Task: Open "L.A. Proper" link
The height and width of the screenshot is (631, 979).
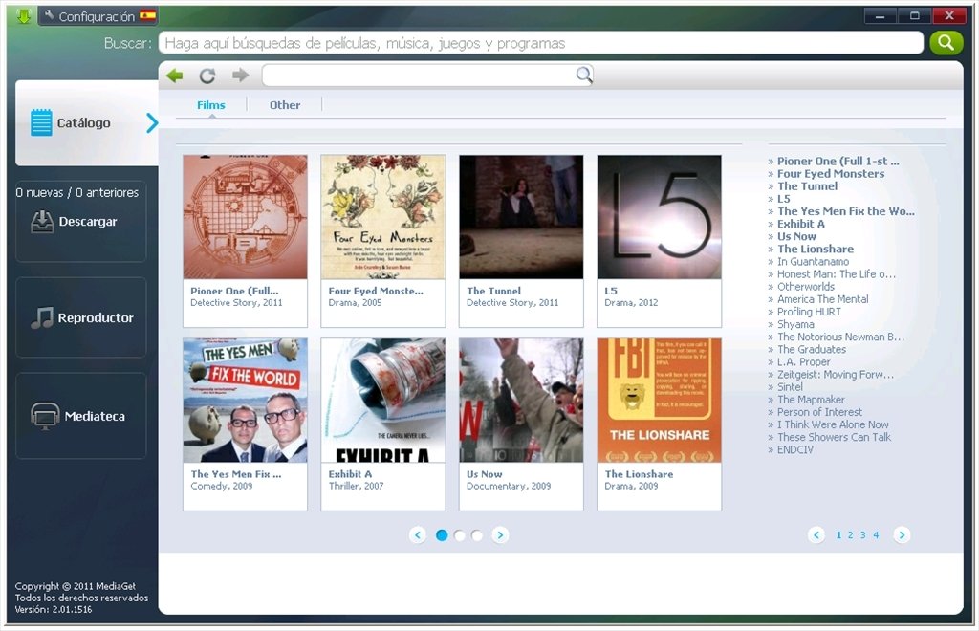Action: (803, 361)
